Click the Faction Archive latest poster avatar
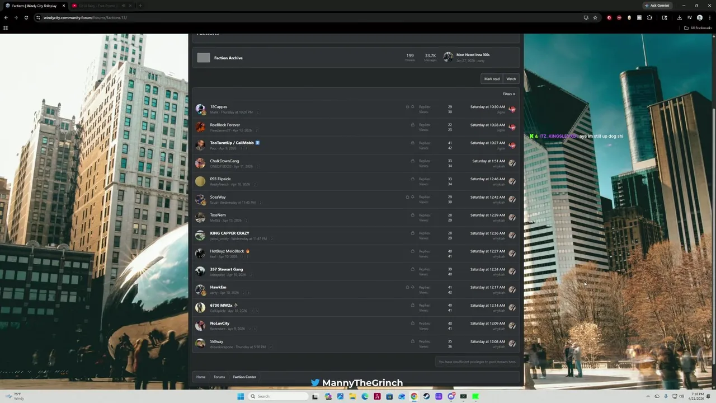Viewport: 716px width, 403px height. 448,57
